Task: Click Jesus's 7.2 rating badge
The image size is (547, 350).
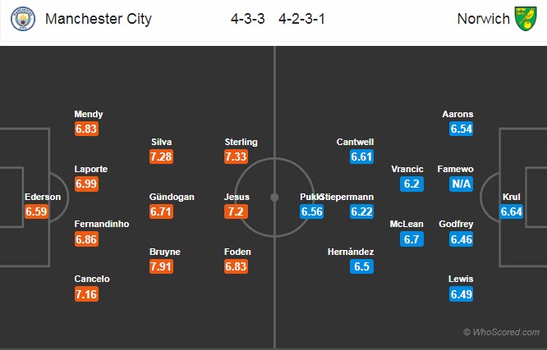Action: (237, 211)
